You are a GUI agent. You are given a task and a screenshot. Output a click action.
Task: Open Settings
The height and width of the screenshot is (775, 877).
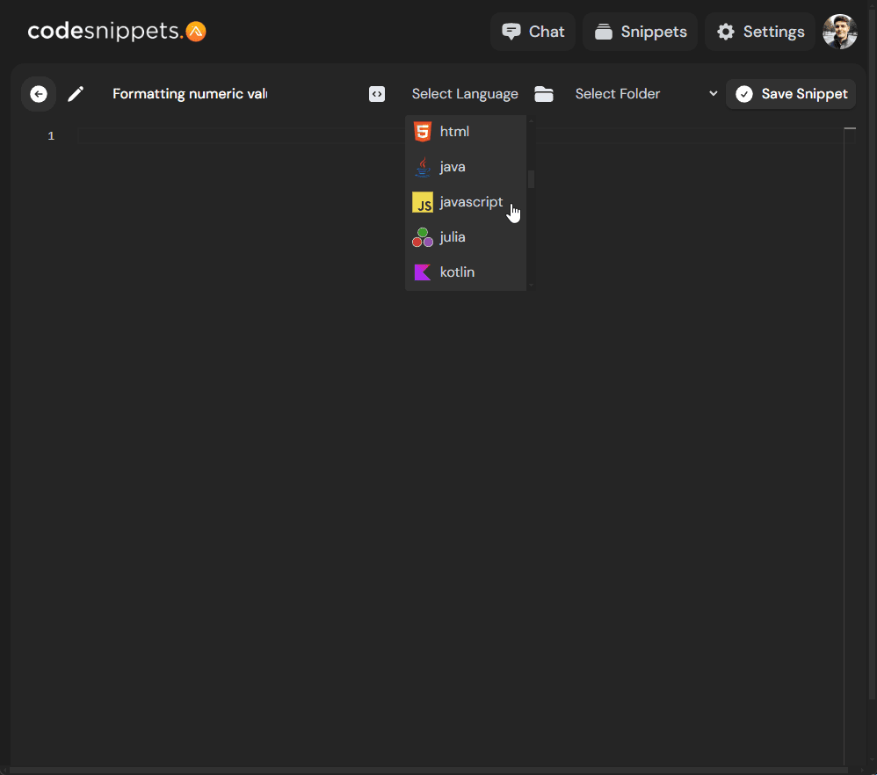pos(760,32)
